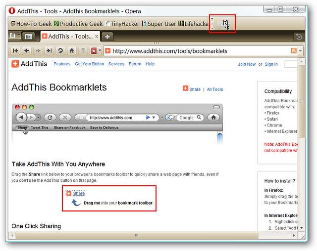Viewport: 317px width, 251px height.
Task: Toggle the Opera side panel button
Action: [x=28, y=37]
